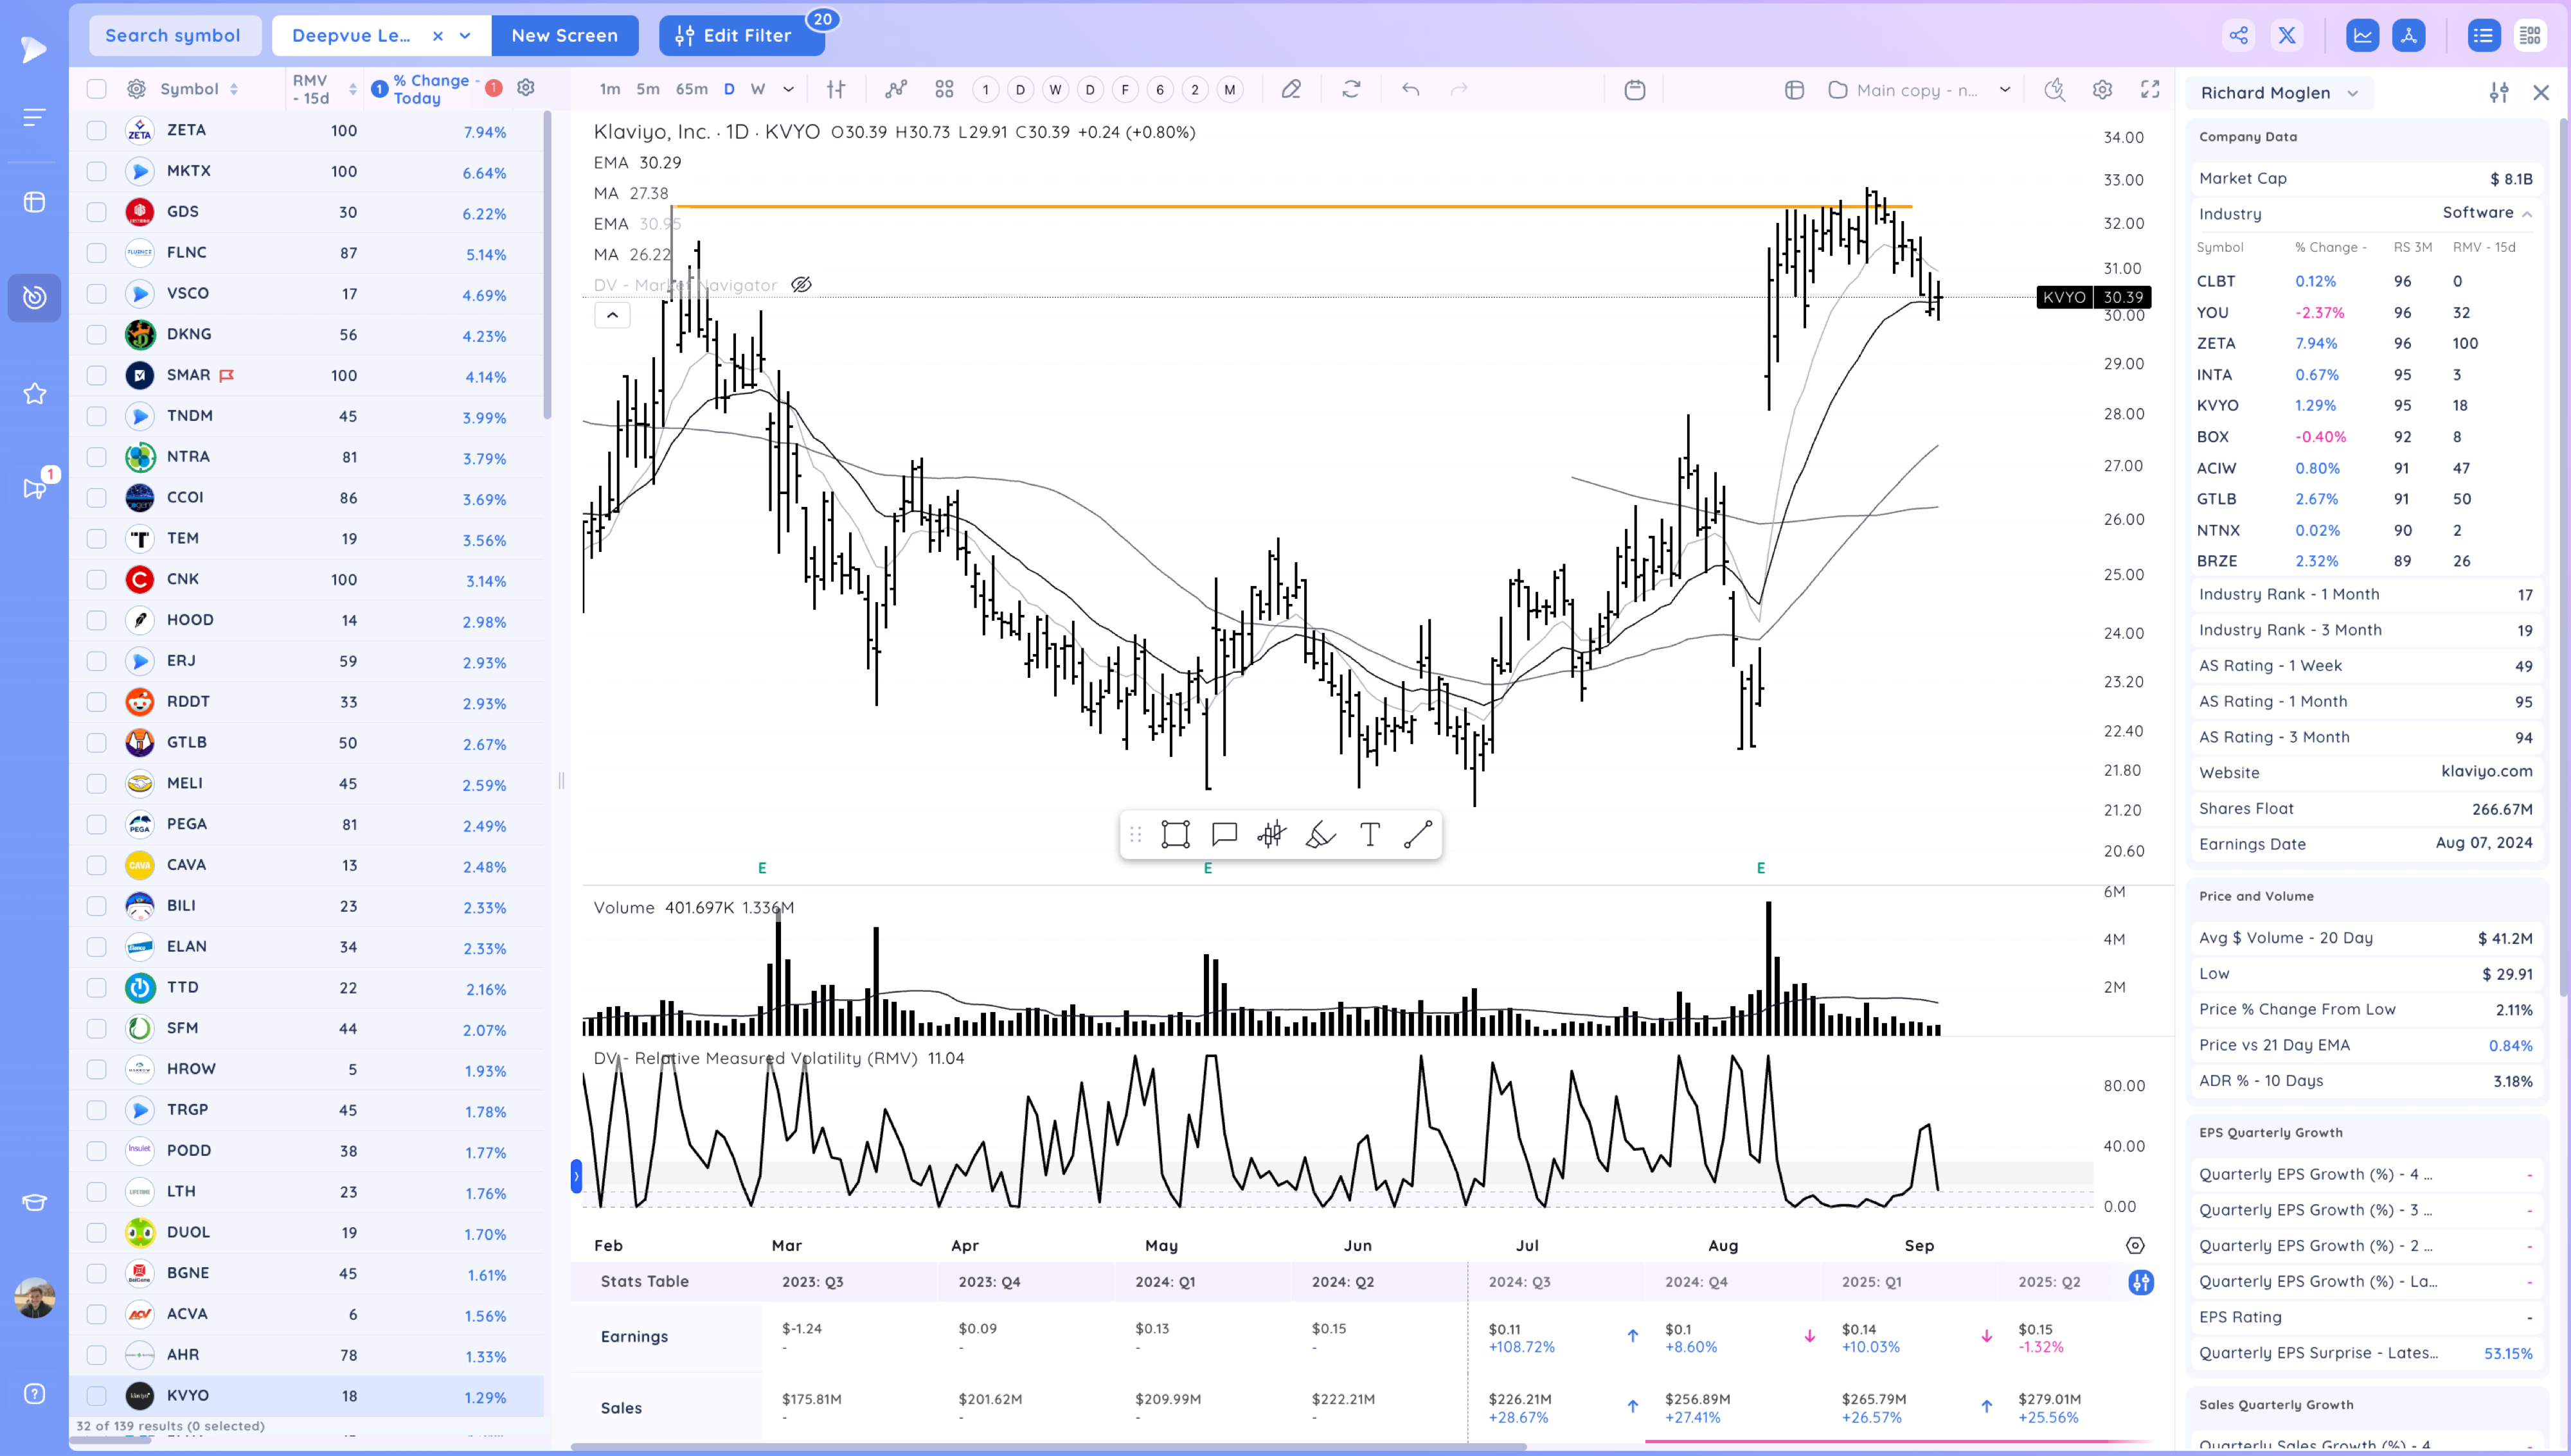This screenshot has height=1456, width=2571.
Task: Check the HOOD row checkbox
Action: (x=97, y=620)
